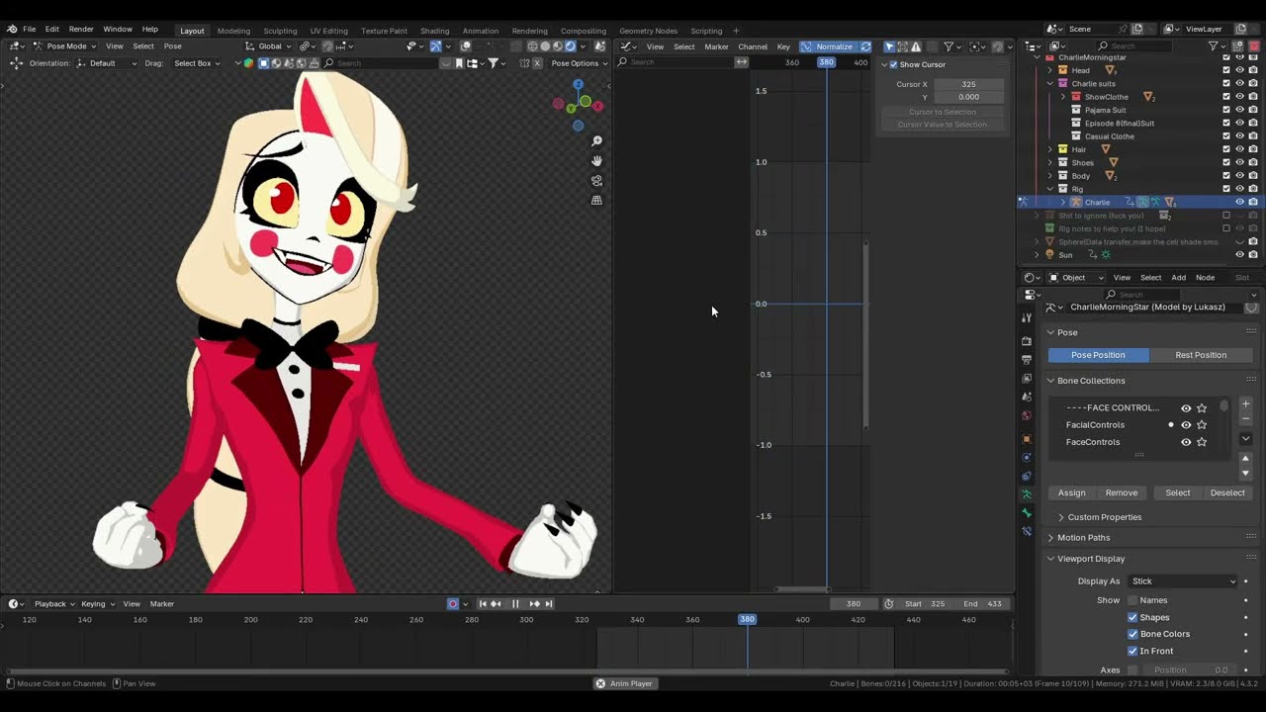Image resolution: width=1266 pixels, height=712 pixels.
Task: Open the World properties tab icon
Action: 1027,415
